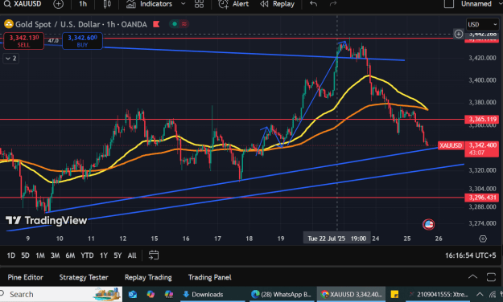Viewport: 503px width, 302px height.
Task: Open XAUUSD symbol search
Action: coord(23,4)
